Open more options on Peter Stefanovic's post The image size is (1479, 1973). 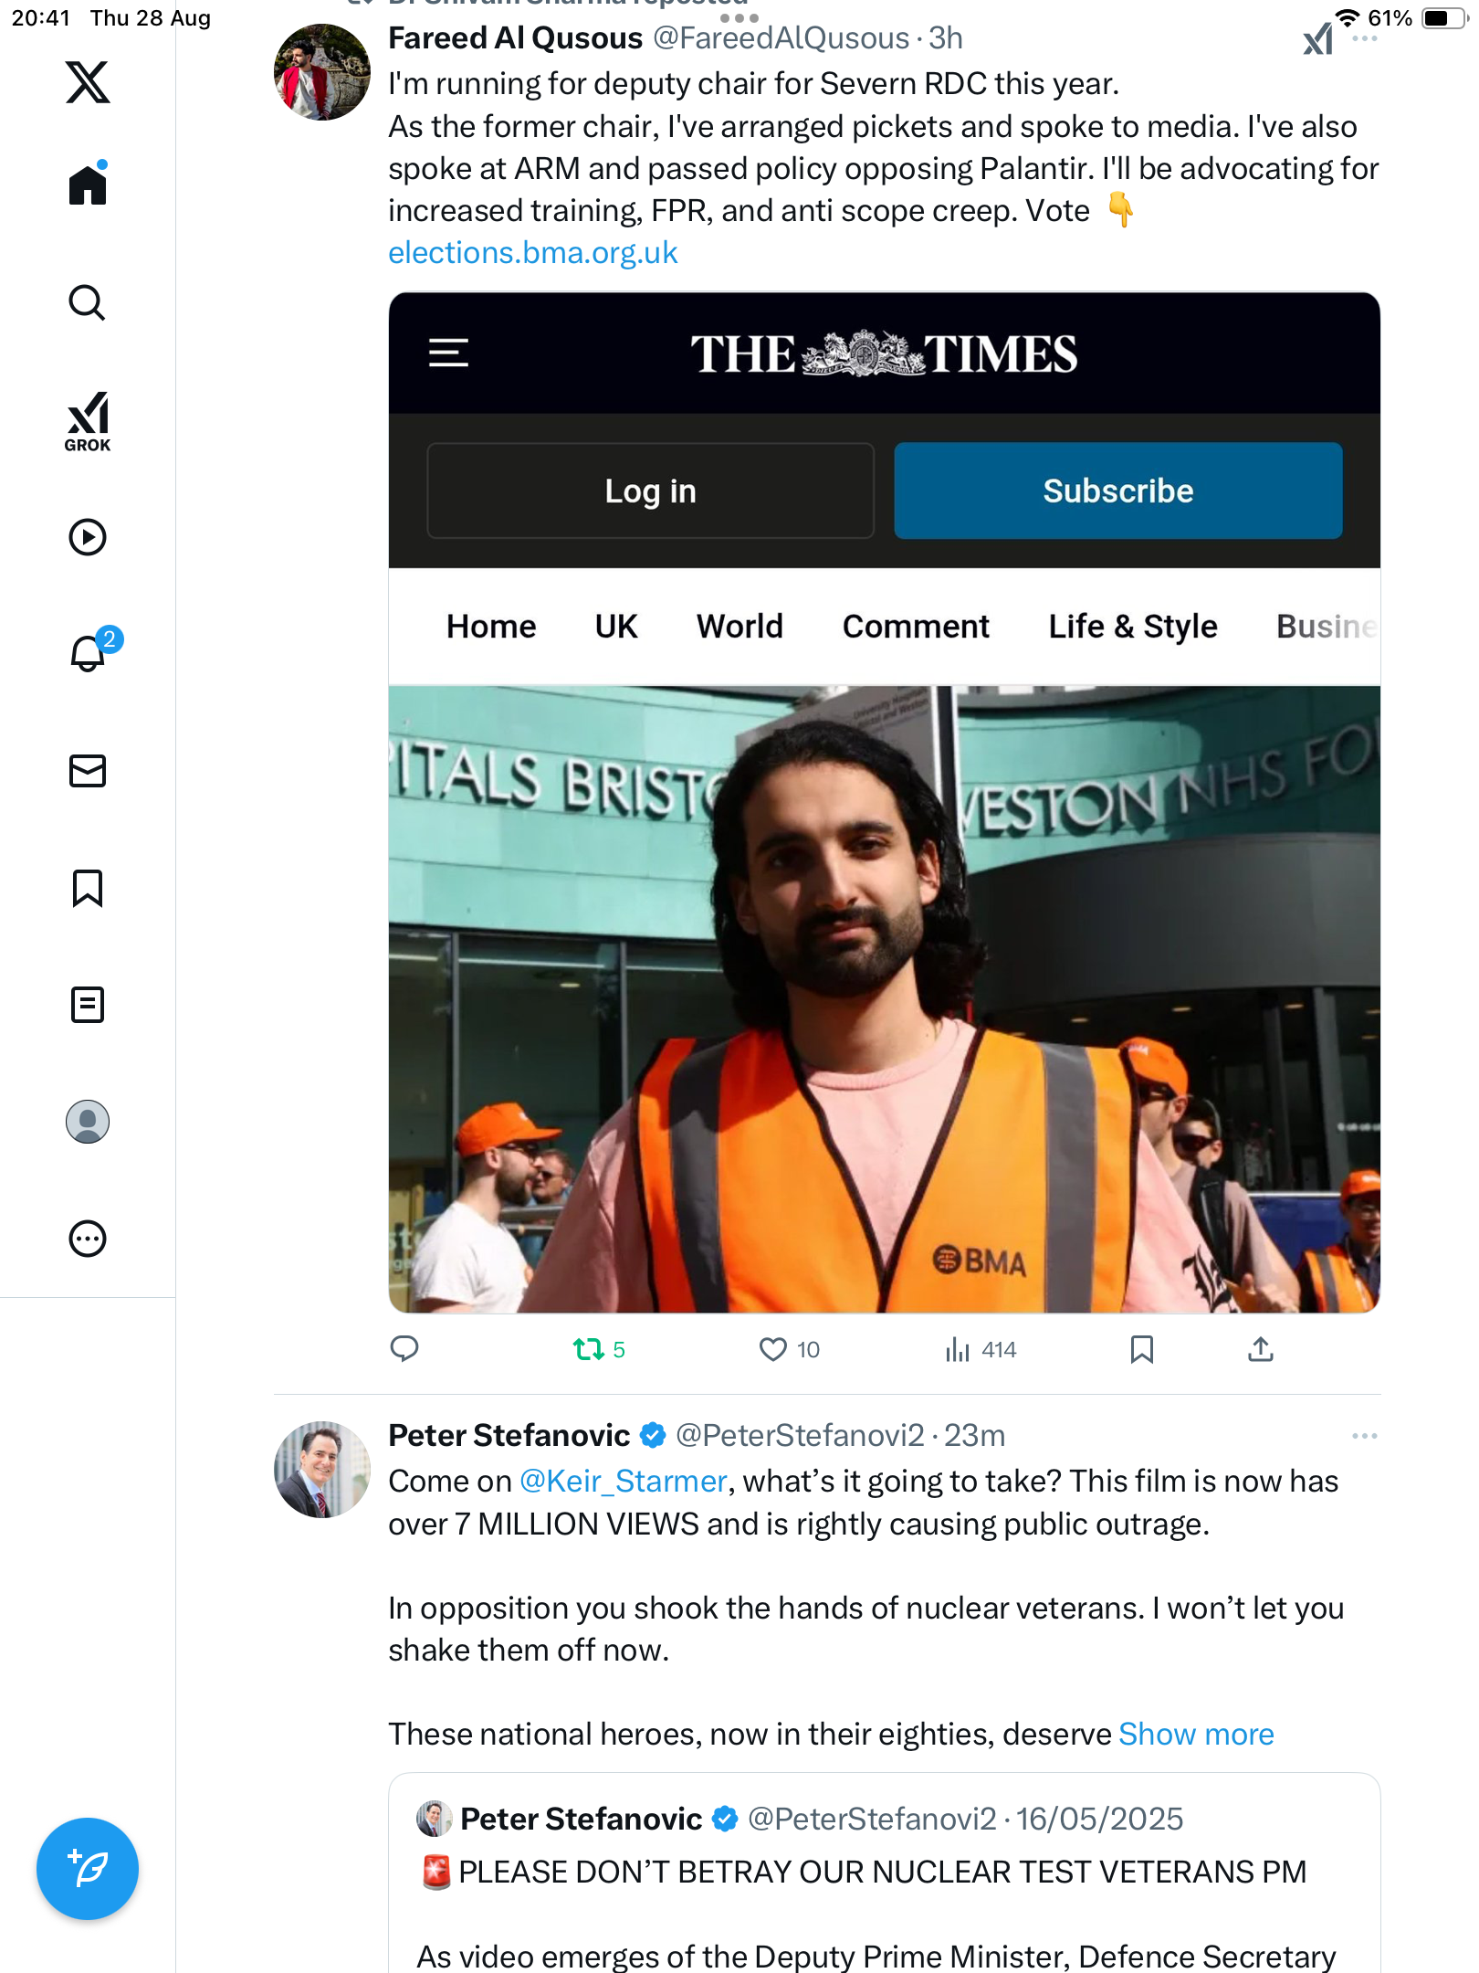tap(1364, 1436)
